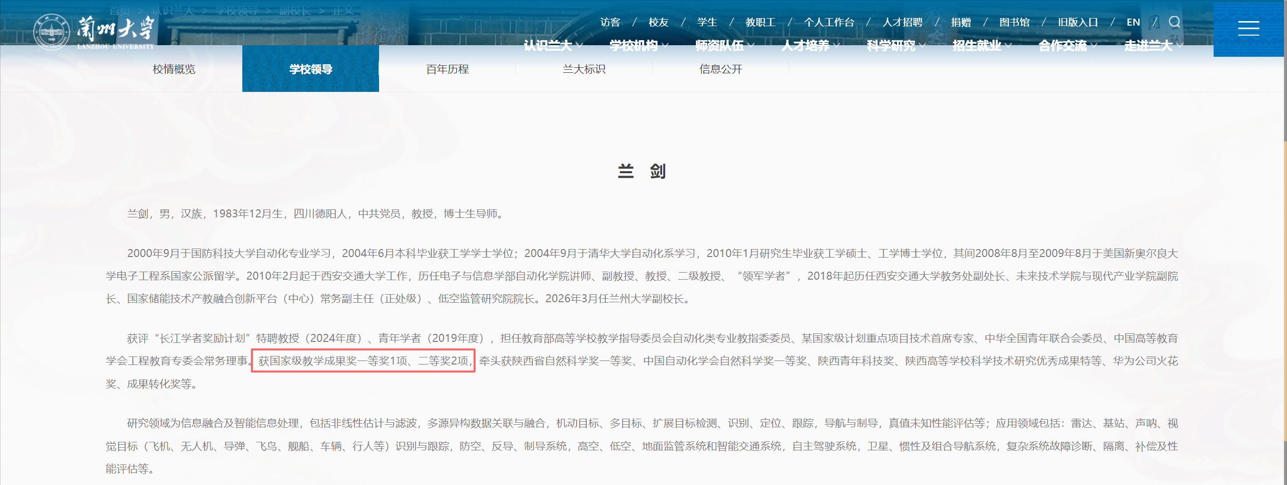1287x485 pixels.
Task: Select the 校情概览 tab
Action: pyautogui.click(x=174, y=69)
